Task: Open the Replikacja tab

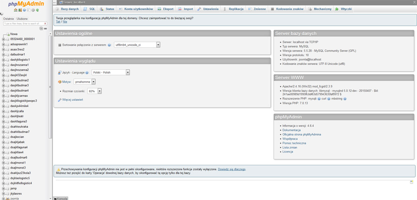Action: tap(233, 9)
